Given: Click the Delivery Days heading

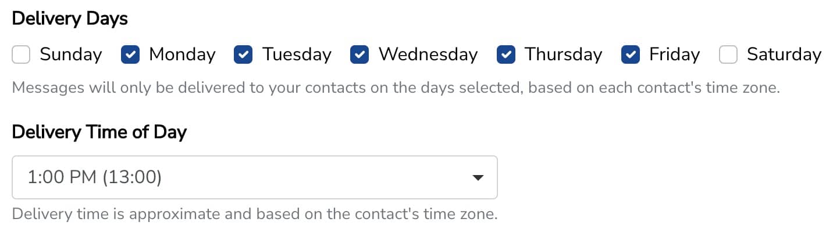Looking at the screenshot, I should (x=70, y=19).
